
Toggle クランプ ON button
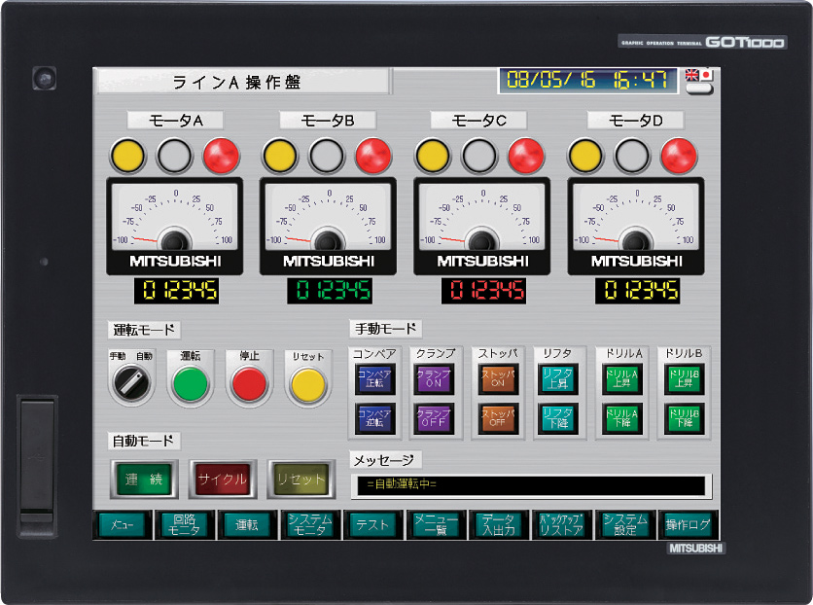(x=433, y=378)
